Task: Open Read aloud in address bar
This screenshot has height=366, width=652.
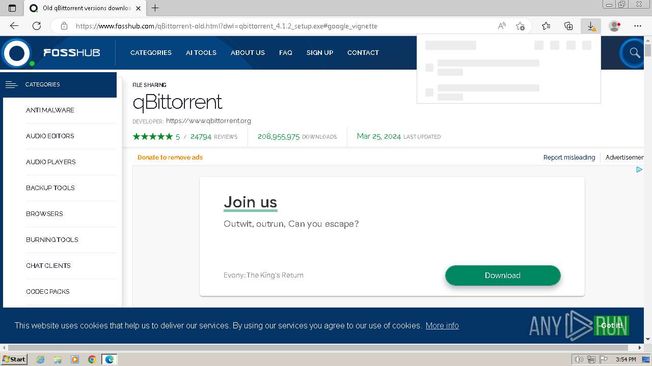Action: point(502,26)
